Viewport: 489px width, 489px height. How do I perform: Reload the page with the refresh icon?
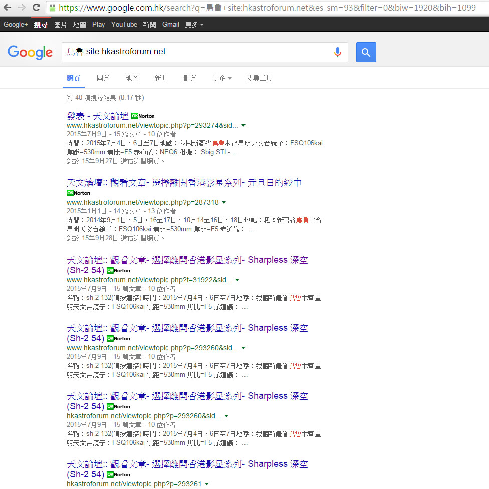(x=36, y=7)
